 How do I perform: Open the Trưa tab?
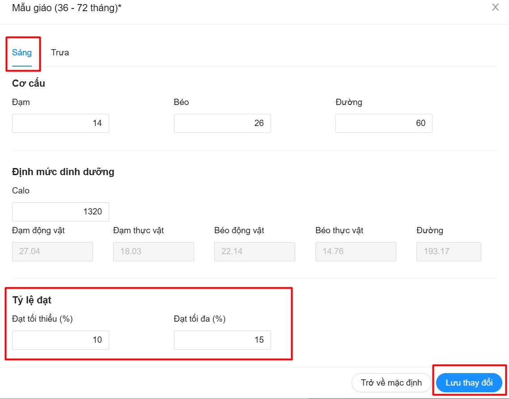(x=60, y=53)
